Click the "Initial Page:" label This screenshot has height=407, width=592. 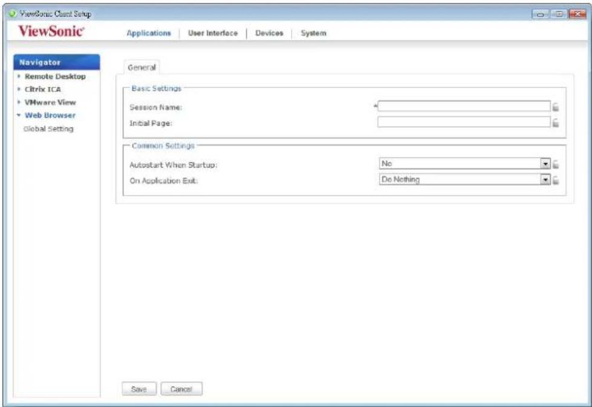click(x=151, y=123)
